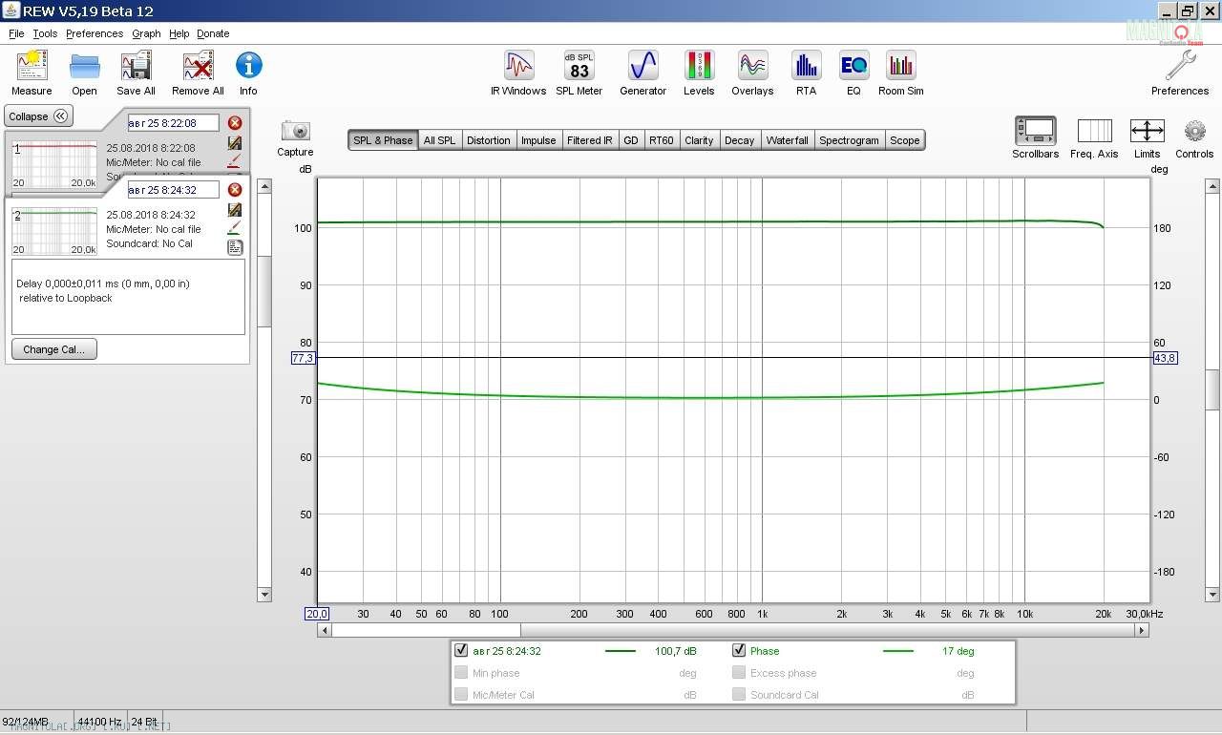
Task: Switch to the Clarity tab
Action: (x=699, y=140)
